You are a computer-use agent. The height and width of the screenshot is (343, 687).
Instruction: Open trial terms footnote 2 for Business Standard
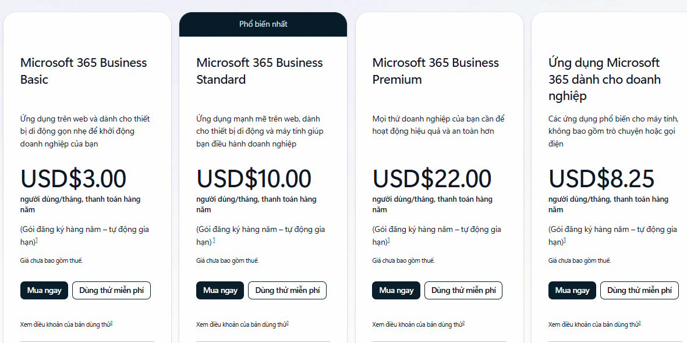(x=288, y=323)
